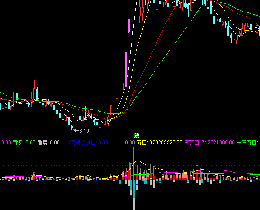
Task: Click the red candle at far right low
Action: pos(234,38)
